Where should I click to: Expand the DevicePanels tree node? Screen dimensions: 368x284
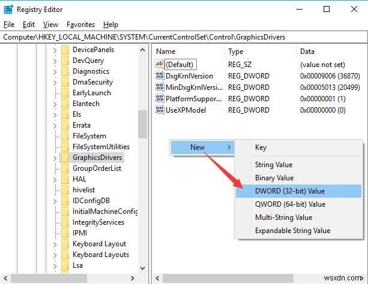point(55,50)
